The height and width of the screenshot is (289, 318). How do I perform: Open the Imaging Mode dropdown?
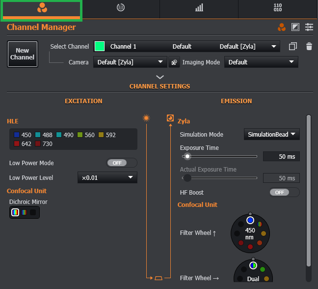pos(261,62)
